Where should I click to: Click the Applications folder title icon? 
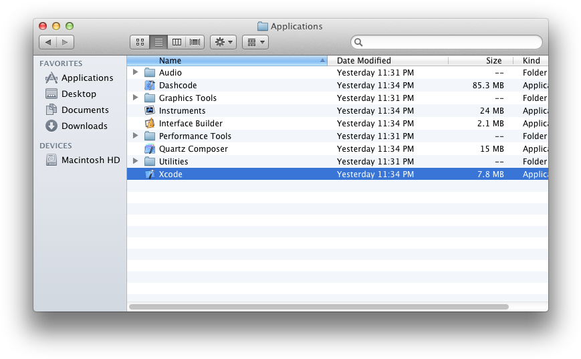pyautogui.click(x=262, y=26)
